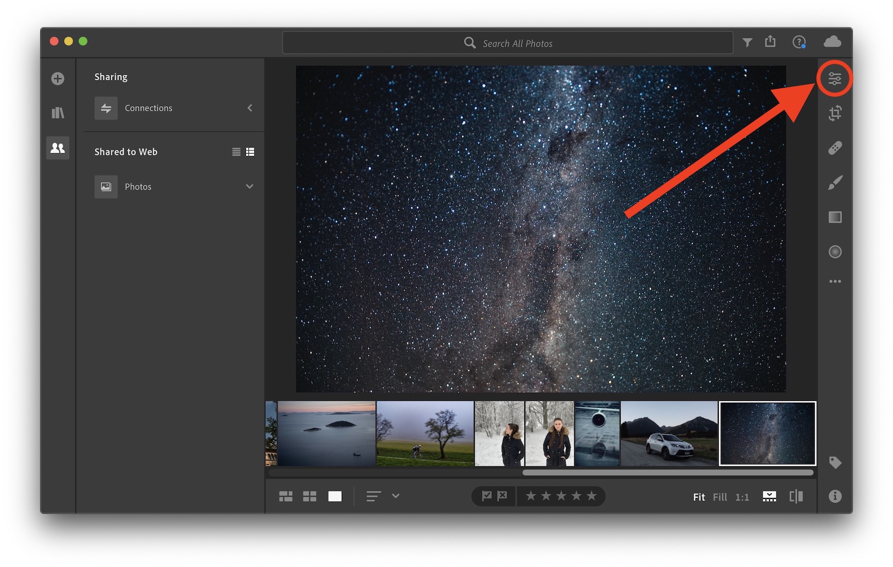Open the Keywords tag panel

pos(834,462)
